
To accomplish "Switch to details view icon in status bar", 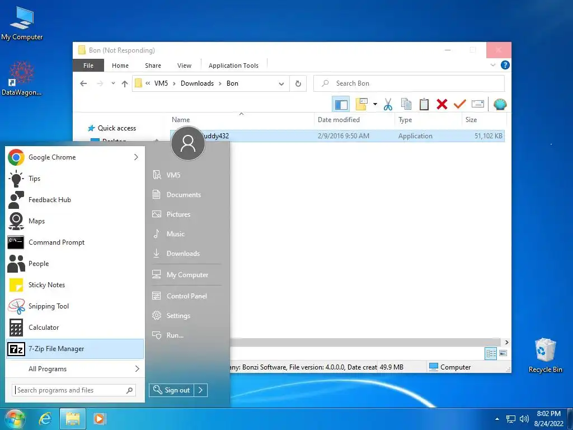I will [x=491, y=353].
